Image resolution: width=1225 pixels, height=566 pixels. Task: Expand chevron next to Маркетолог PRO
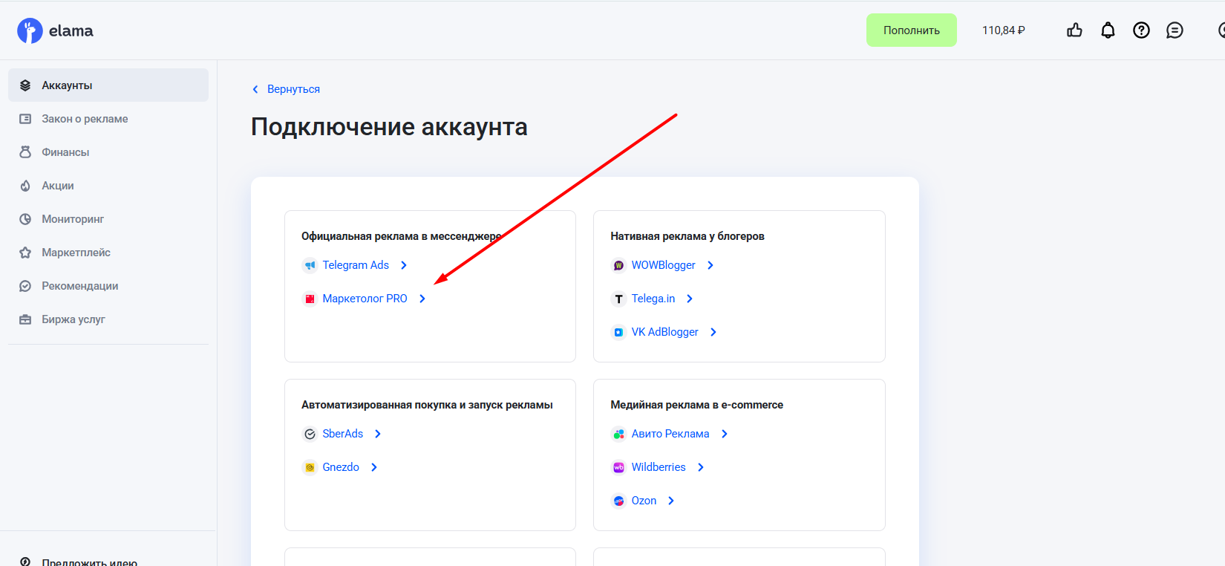coord(422,299)
